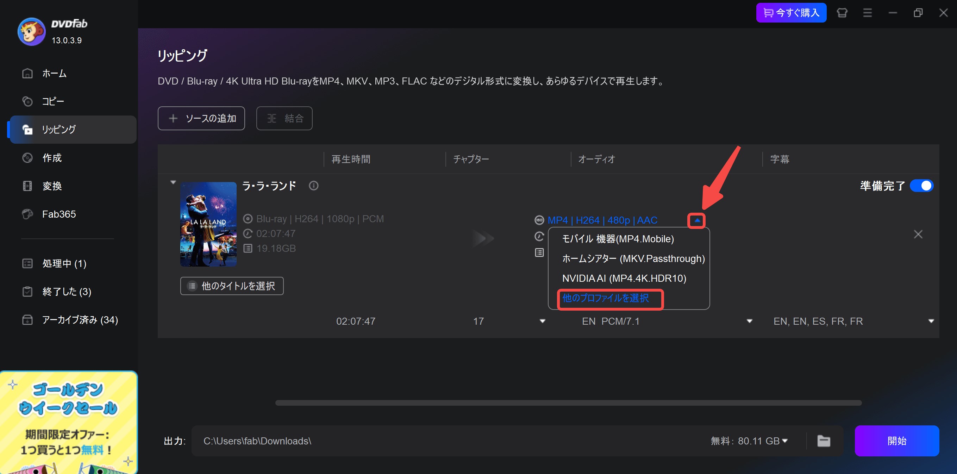Click 他のタイトルを選択 button
Screen dimensions: 957x474
click(232, 286)
